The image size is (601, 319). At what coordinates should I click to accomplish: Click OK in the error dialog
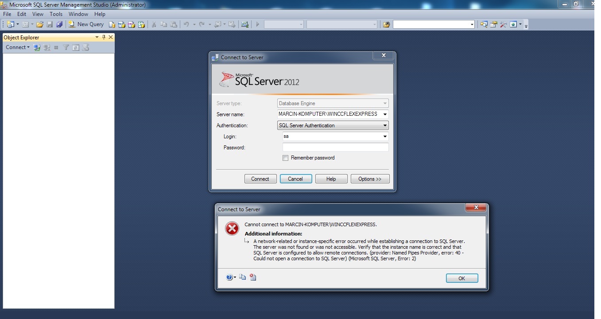[x=462, y=278]
